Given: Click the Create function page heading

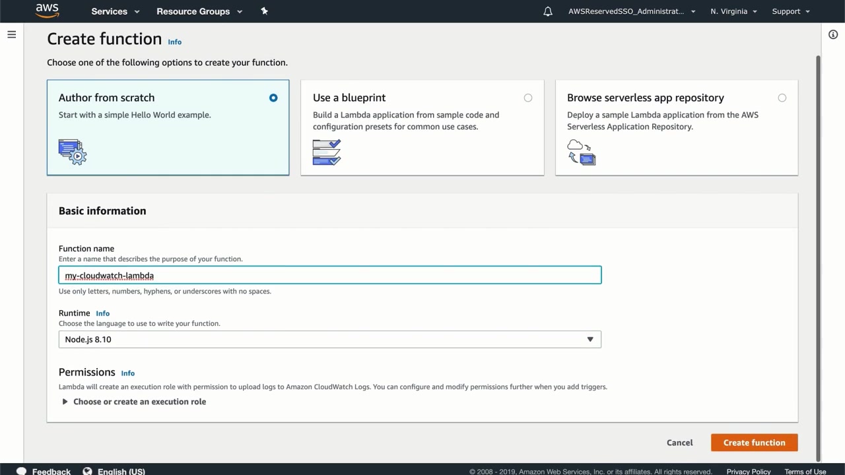Looking at the screenshot, I should pyautogui.click(x=104, y=39).
